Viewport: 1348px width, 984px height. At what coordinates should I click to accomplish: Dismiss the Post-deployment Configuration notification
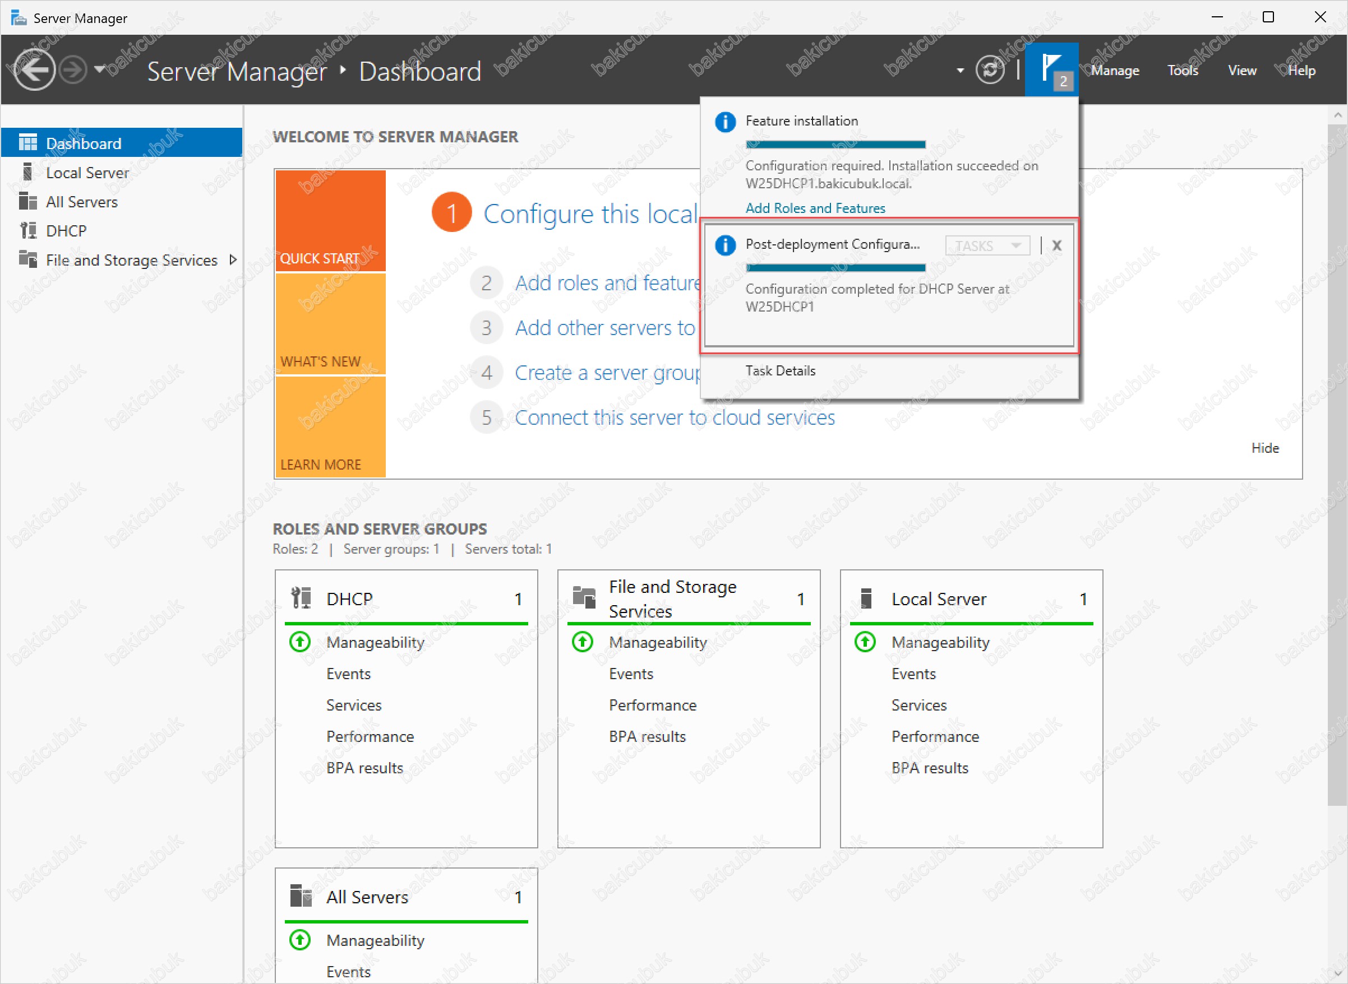(1056, 245)
